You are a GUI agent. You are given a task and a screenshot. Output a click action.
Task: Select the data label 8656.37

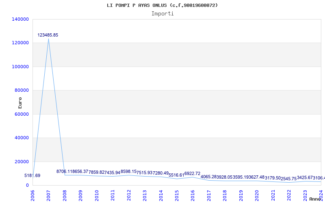80,171
